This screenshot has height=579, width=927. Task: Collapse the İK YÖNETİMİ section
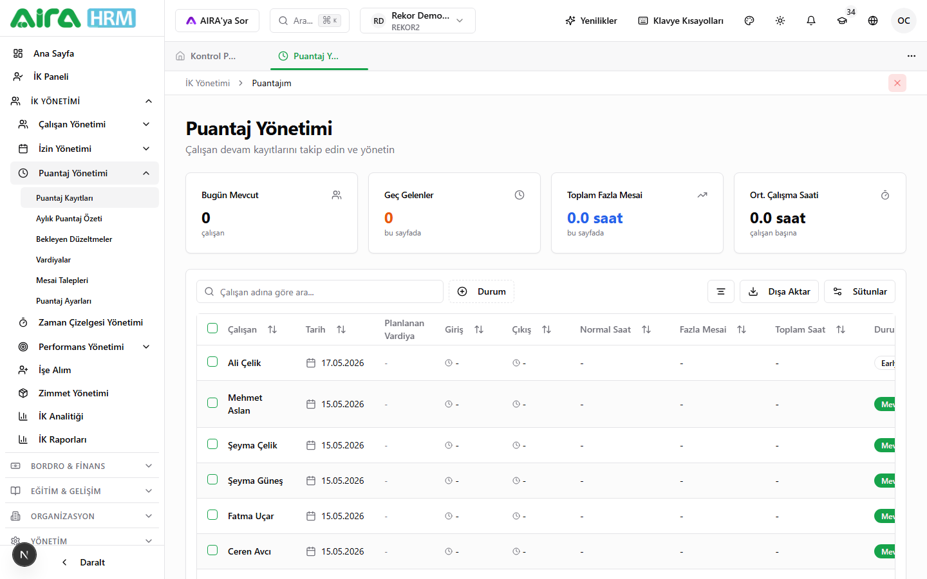[82, 101]
